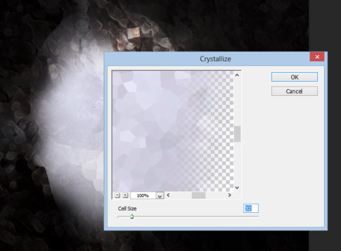Click the preview scroll right arrow
The image size is (341, 251).
click(229, 195)
